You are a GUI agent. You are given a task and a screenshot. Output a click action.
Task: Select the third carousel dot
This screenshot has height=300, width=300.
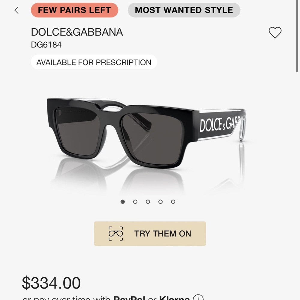click(x=148, y=202)
